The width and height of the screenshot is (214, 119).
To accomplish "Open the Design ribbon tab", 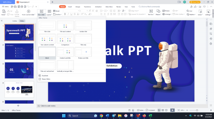I will pos(78,7).
